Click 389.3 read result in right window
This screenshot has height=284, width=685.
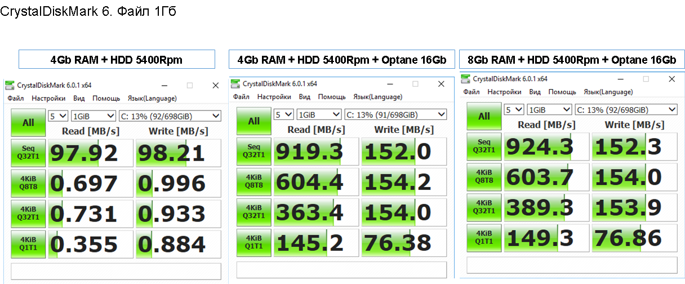(547, 207)
